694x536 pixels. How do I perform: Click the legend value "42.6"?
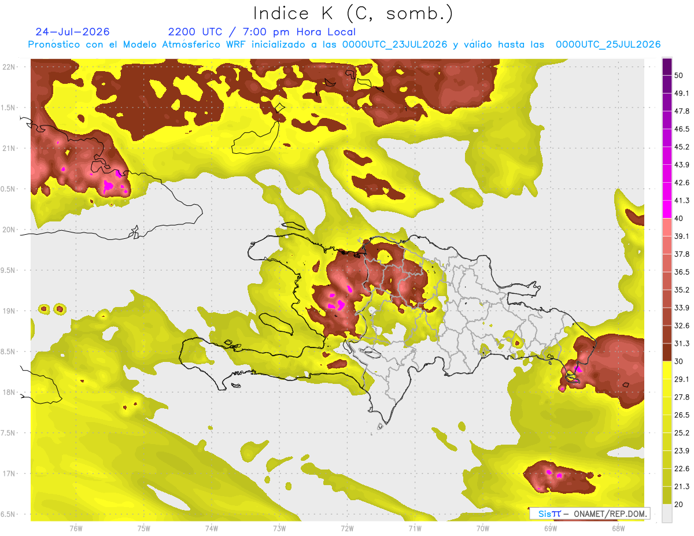click(682, 183)
